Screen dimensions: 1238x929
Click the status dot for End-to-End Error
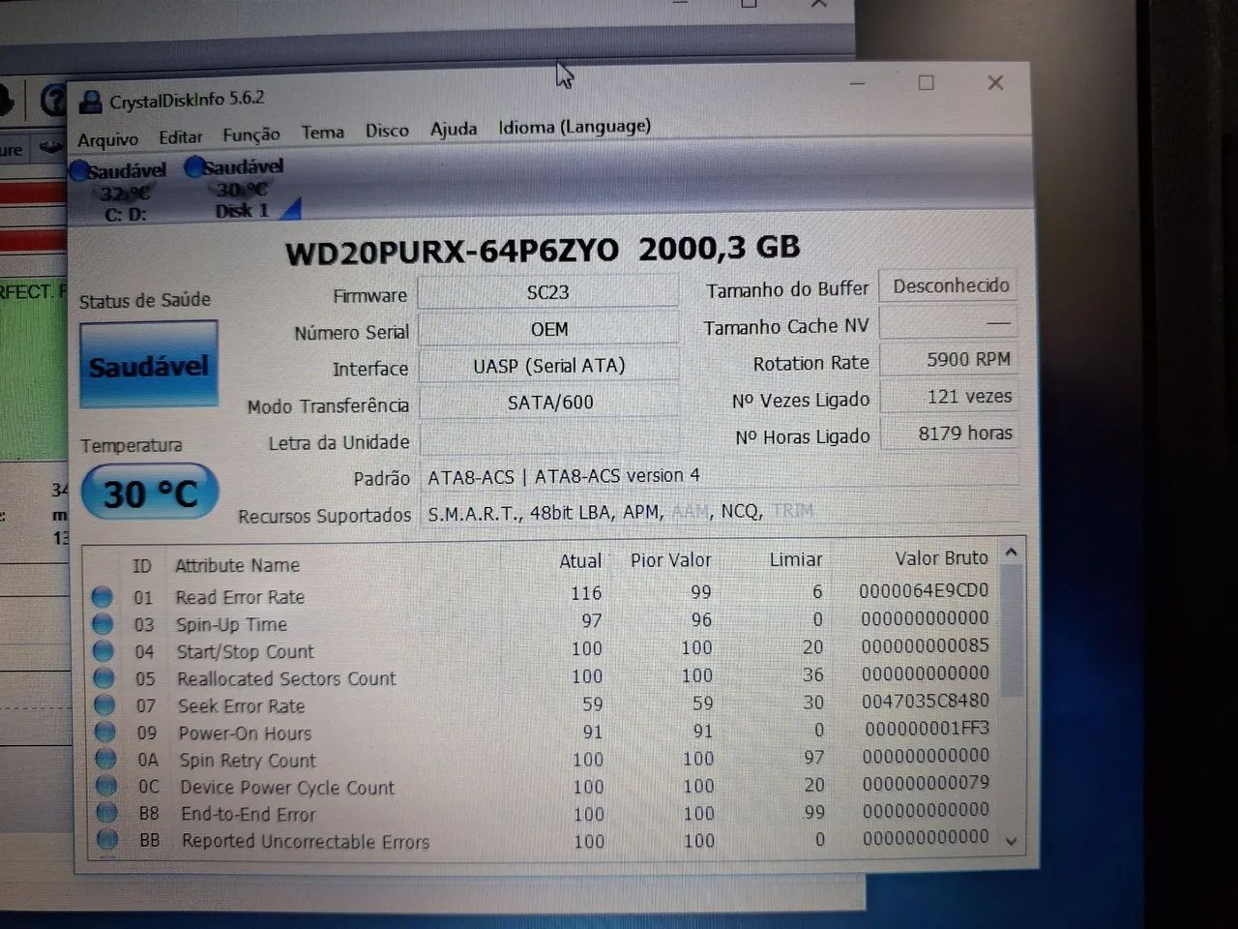(106, 813)
